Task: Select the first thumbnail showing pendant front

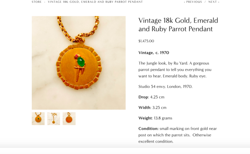Action: point(38,119)
